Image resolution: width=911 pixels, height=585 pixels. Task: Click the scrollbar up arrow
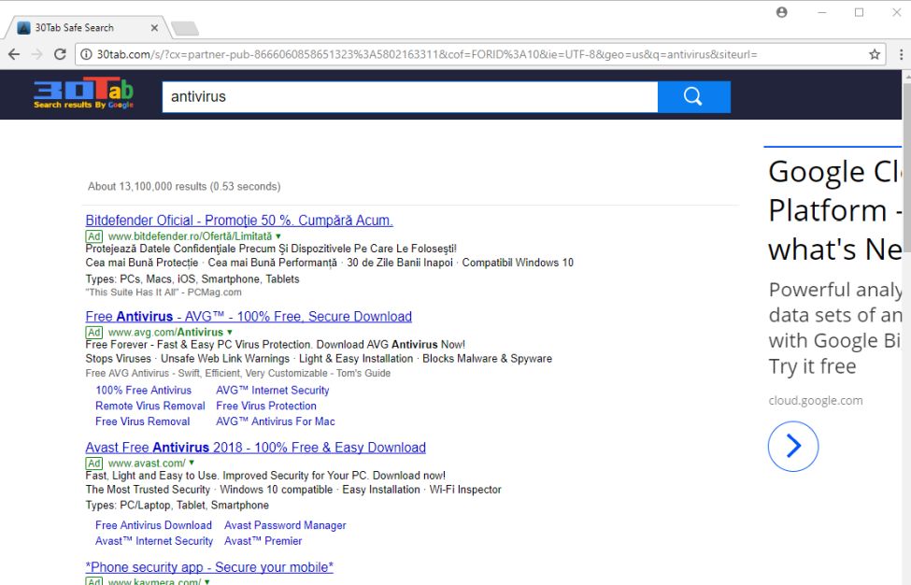pos(906,76)
